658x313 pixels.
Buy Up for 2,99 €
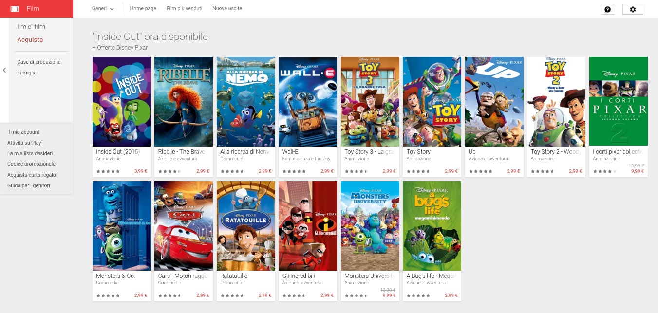513,171
